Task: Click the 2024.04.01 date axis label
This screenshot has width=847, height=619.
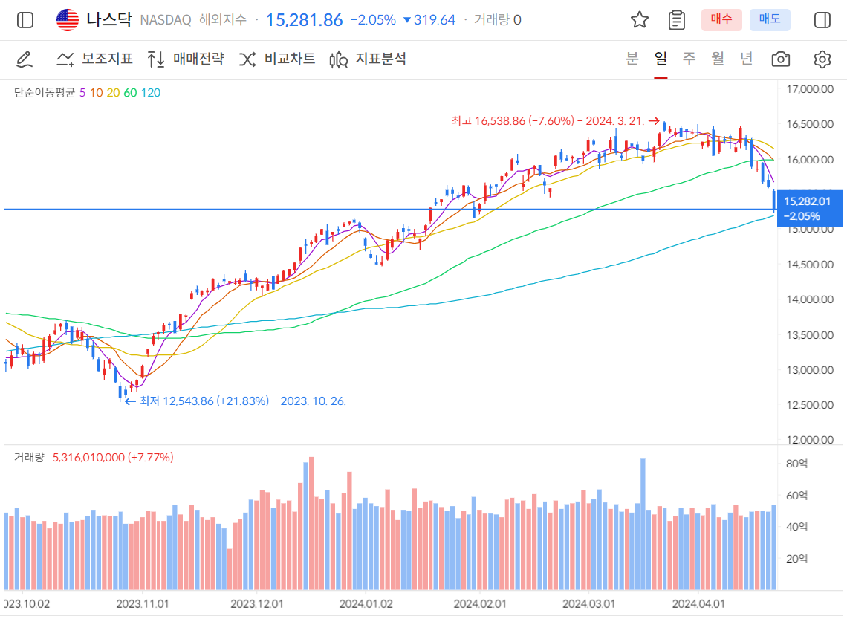Action: (698, 604)
